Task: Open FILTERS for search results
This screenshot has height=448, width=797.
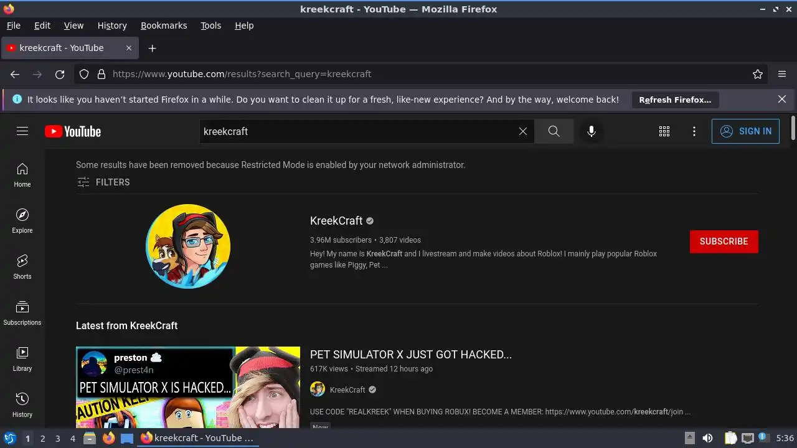Action: tap(103, 182)
